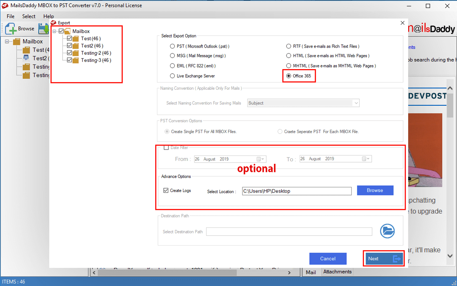Screen dimensions: 457x286
Task: Click the year 2019 in To date
Action: point(329,159)
